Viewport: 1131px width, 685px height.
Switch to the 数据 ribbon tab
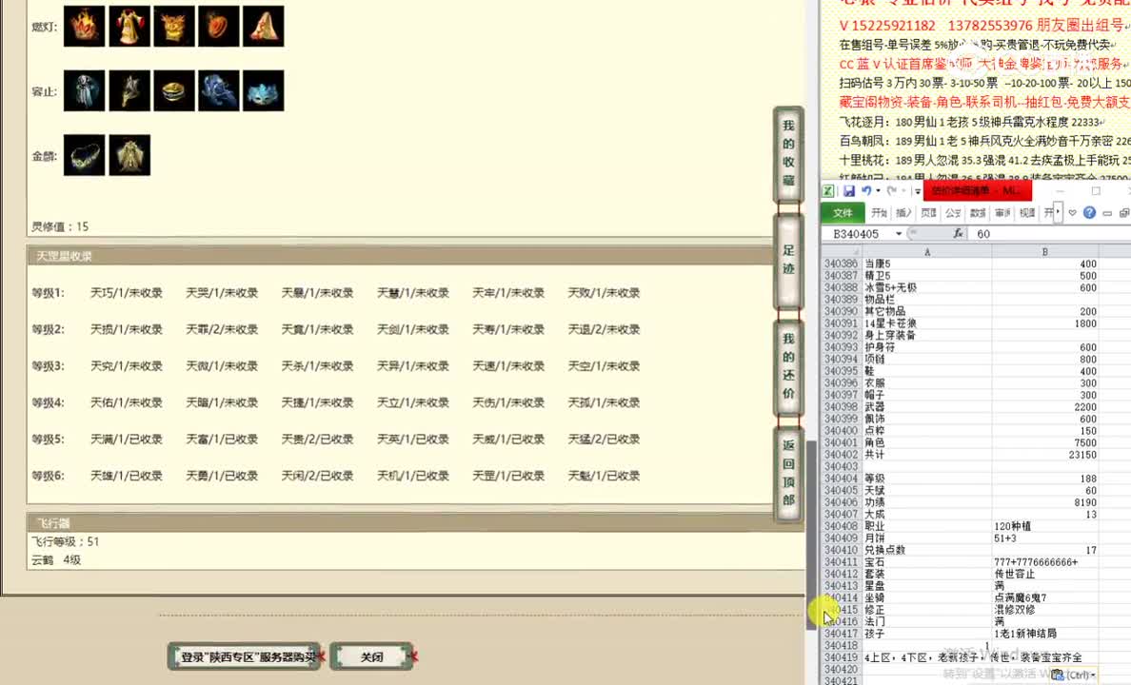[x=977, y=211]
